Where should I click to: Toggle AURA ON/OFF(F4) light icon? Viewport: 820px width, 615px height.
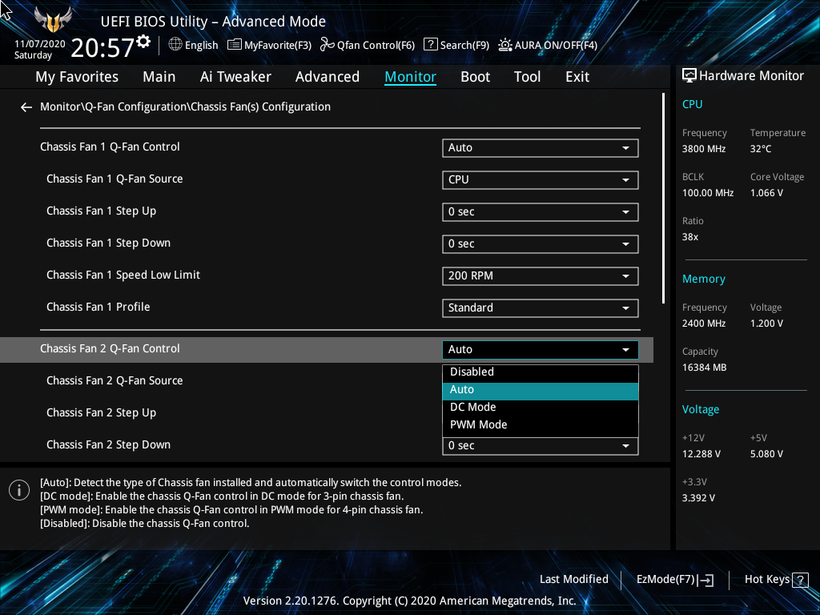(504, 45)
